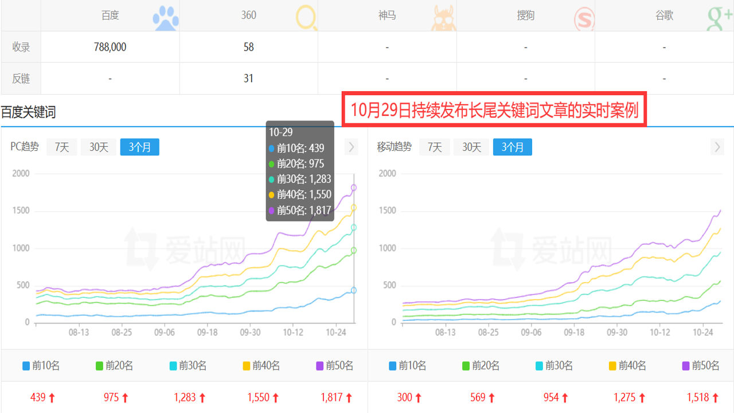
Task: Click next arrow in mobile trend panel
Action: pos(717,147)
